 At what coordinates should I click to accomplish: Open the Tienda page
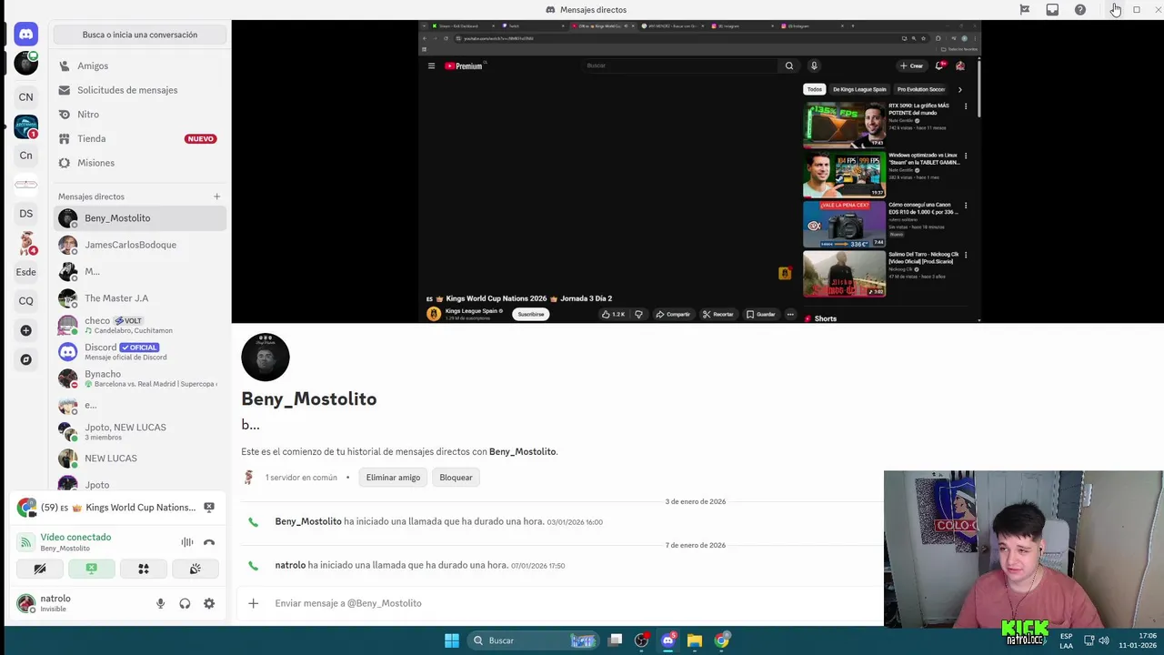(x=139, y=138)
